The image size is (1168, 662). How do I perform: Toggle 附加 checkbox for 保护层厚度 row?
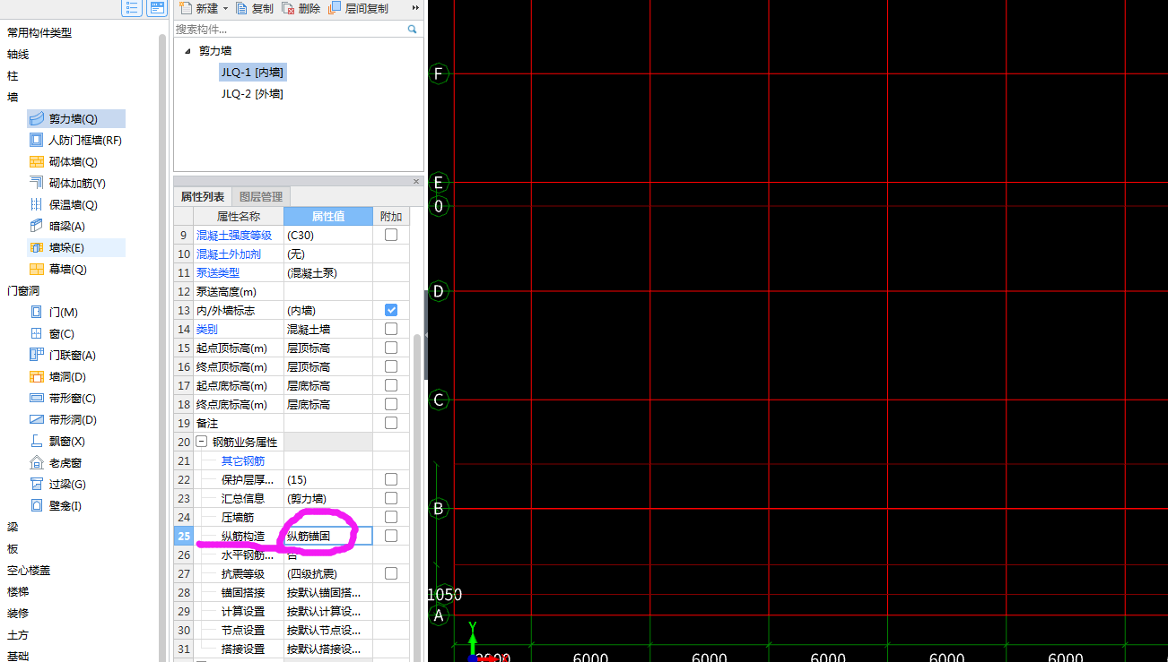(x=391, y=479)
